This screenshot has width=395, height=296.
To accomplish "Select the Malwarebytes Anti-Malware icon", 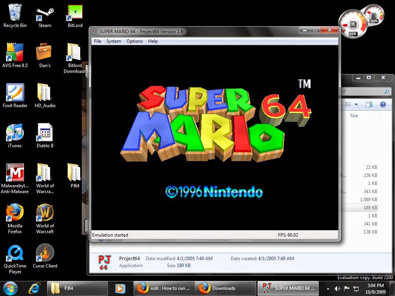I will tap(15, 178).
